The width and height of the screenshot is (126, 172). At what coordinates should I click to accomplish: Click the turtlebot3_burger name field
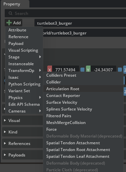pyautogui.click(x=80, y=23)
